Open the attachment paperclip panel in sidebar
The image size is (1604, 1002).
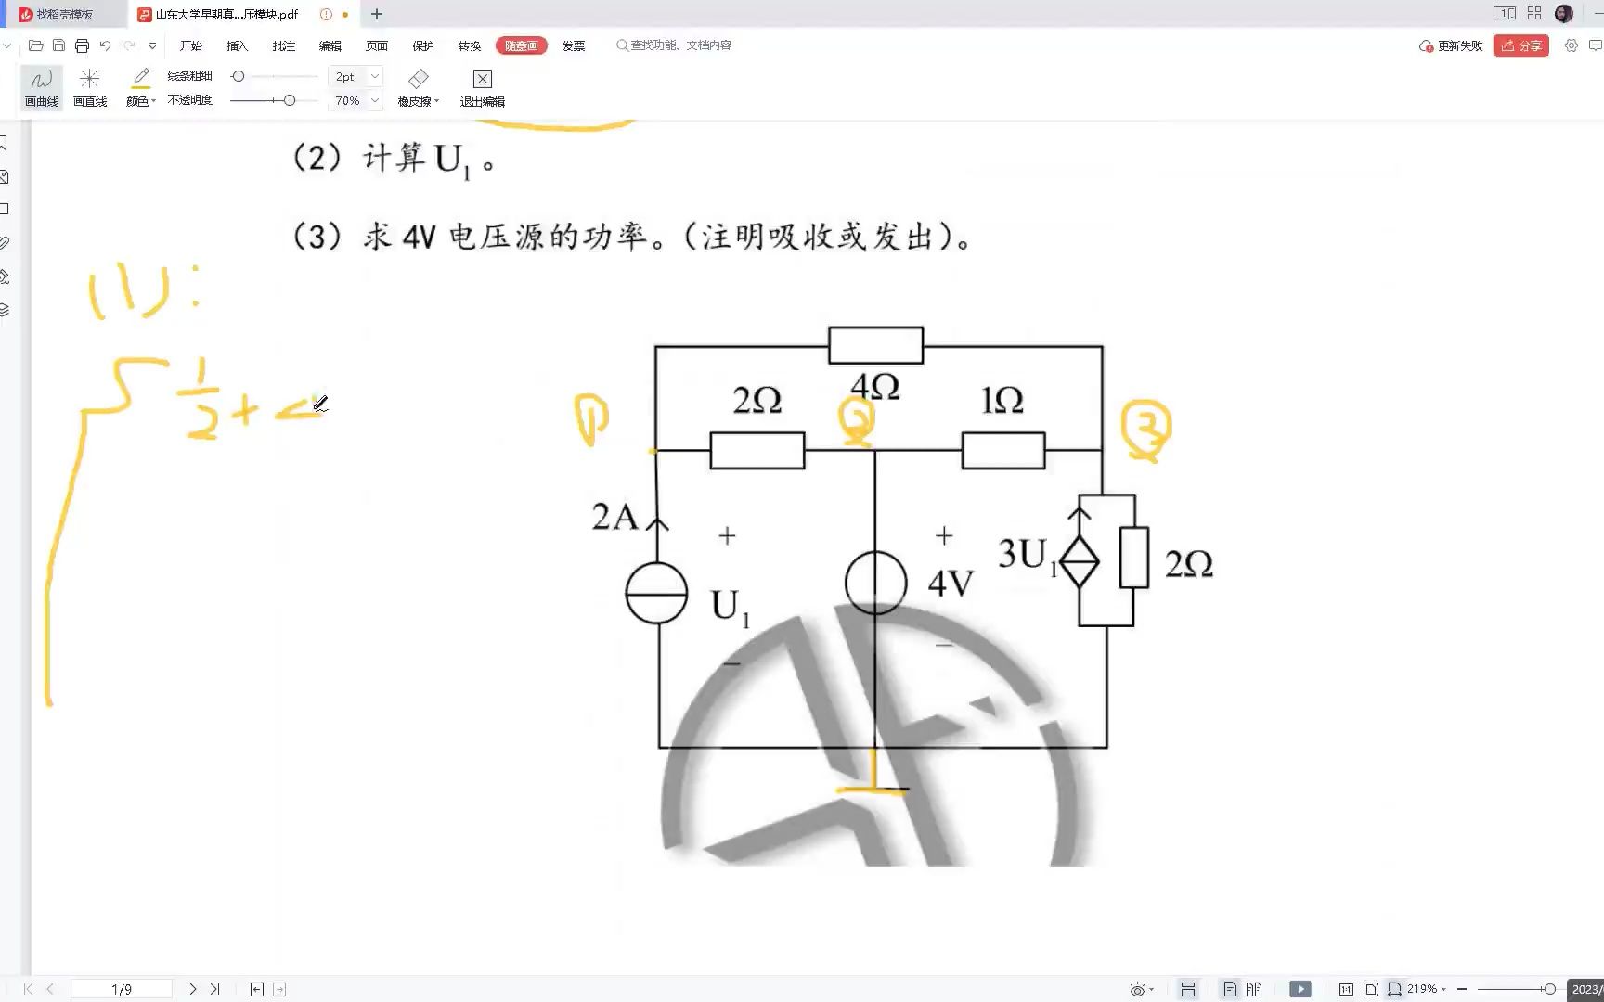pyautogui.click(x=4, y=243)
